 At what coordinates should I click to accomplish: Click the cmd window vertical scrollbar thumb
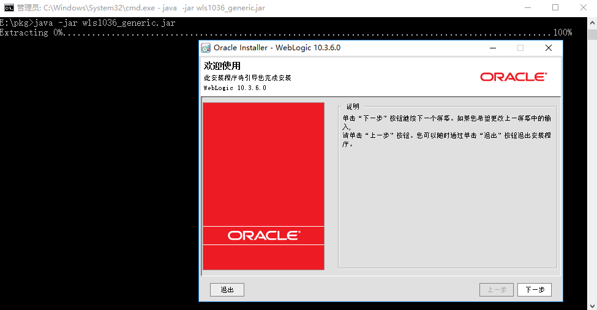593,34
